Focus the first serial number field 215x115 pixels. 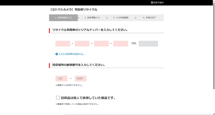coord(63,44)
